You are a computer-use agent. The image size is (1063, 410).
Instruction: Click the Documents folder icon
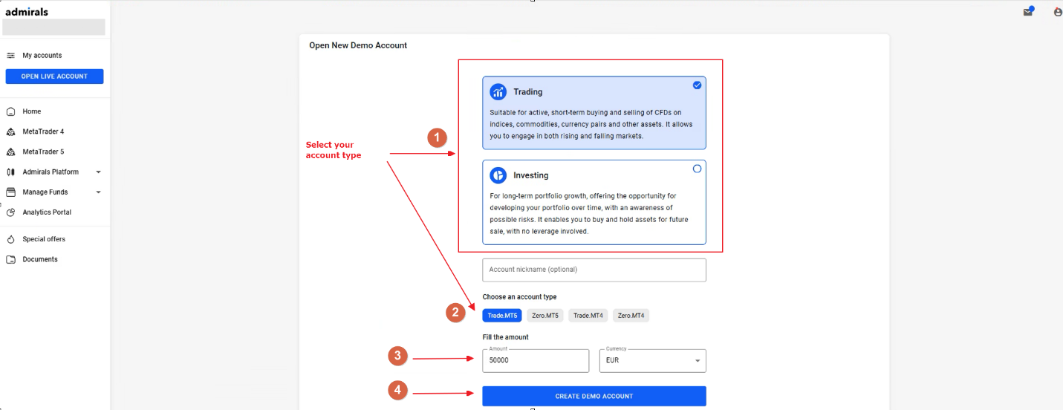coord(10,259)
